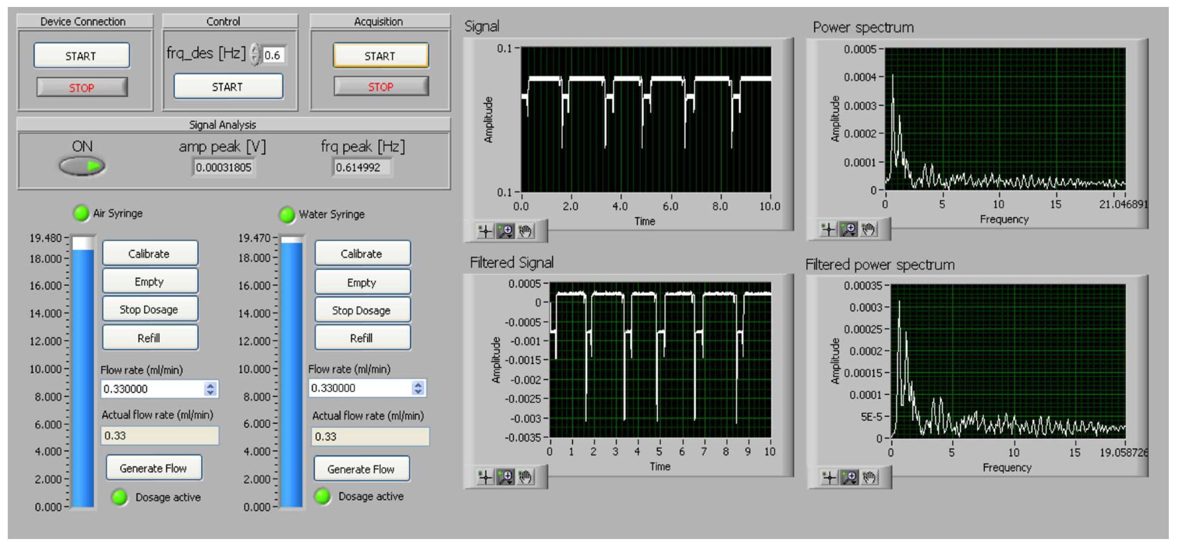Image resolution: width=1177 pixels, height=546 pixels.
Task: Select pan hand tool under Filtered Signal graph
Action: (526, 478)
